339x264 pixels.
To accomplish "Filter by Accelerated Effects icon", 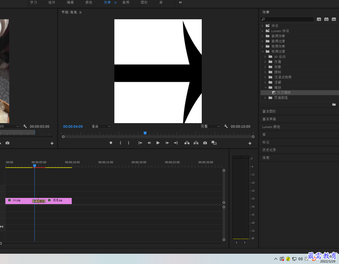I will tap(319, 19).
